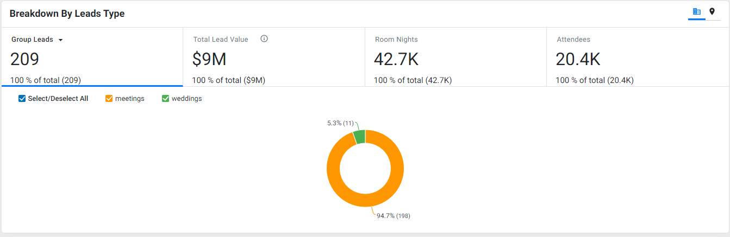Click '100 % of total (42.7K)' text

click(x=413, y=80)
